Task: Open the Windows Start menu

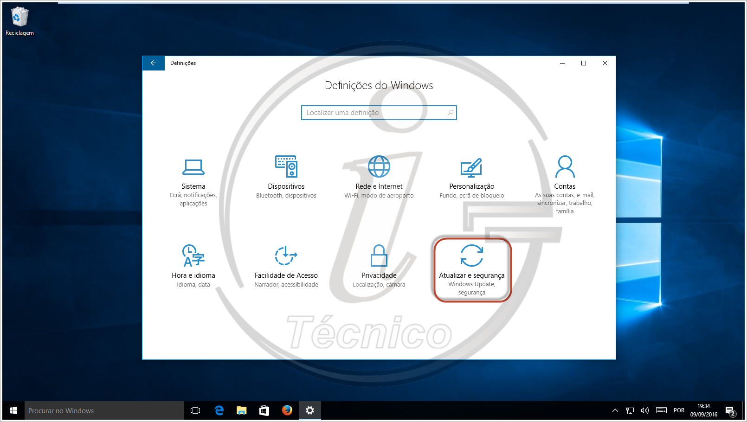Action: point(13,410)
